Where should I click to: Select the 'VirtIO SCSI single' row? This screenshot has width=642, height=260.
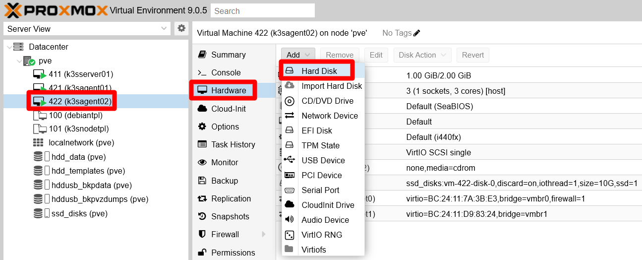[459, 152]
